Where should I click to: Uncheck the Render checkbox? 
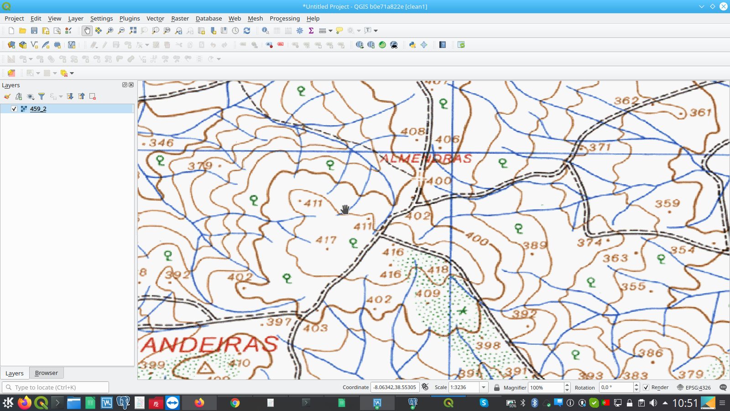click(x=647, y=387)
